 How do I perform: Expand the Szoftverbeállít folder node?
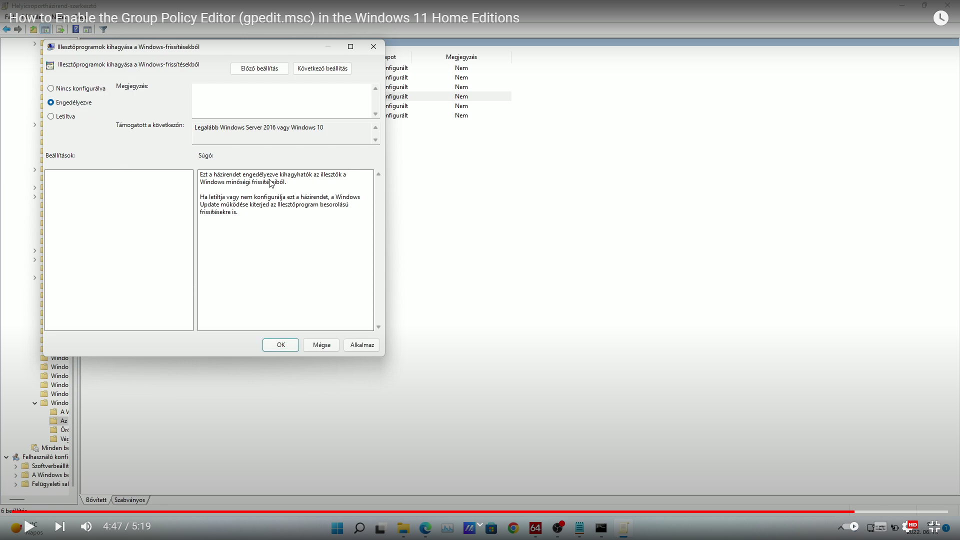pyautogui.click(x=15, y=466)
